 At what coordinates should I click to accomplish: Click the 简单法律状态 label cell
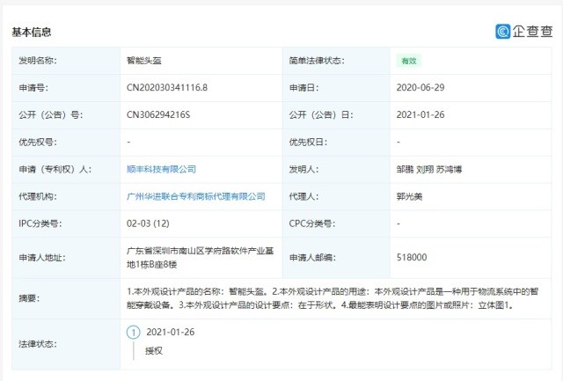[336, 61]
